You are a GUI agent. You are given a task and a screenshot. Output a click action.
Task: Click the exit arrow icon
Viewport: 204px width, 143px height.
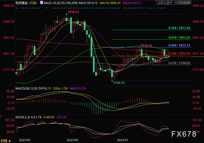pyautogui.click(x=189, y=3)
